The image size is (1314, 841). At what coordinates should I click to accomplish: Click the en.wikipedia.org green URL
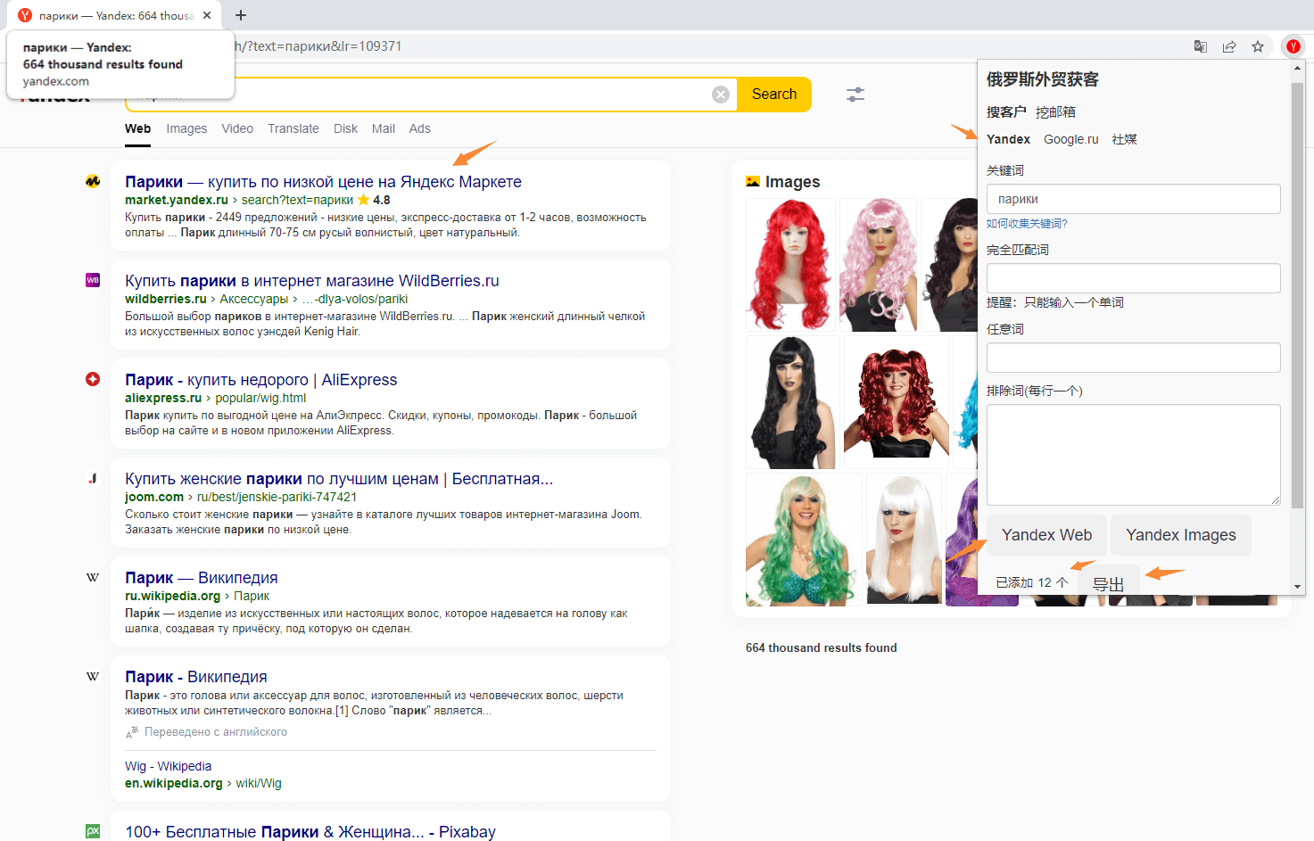click(x=173, y=783)
